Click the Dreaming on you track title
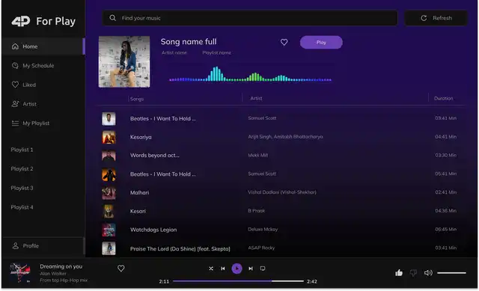This screenshot has height=291, width=479. [61, 266]
